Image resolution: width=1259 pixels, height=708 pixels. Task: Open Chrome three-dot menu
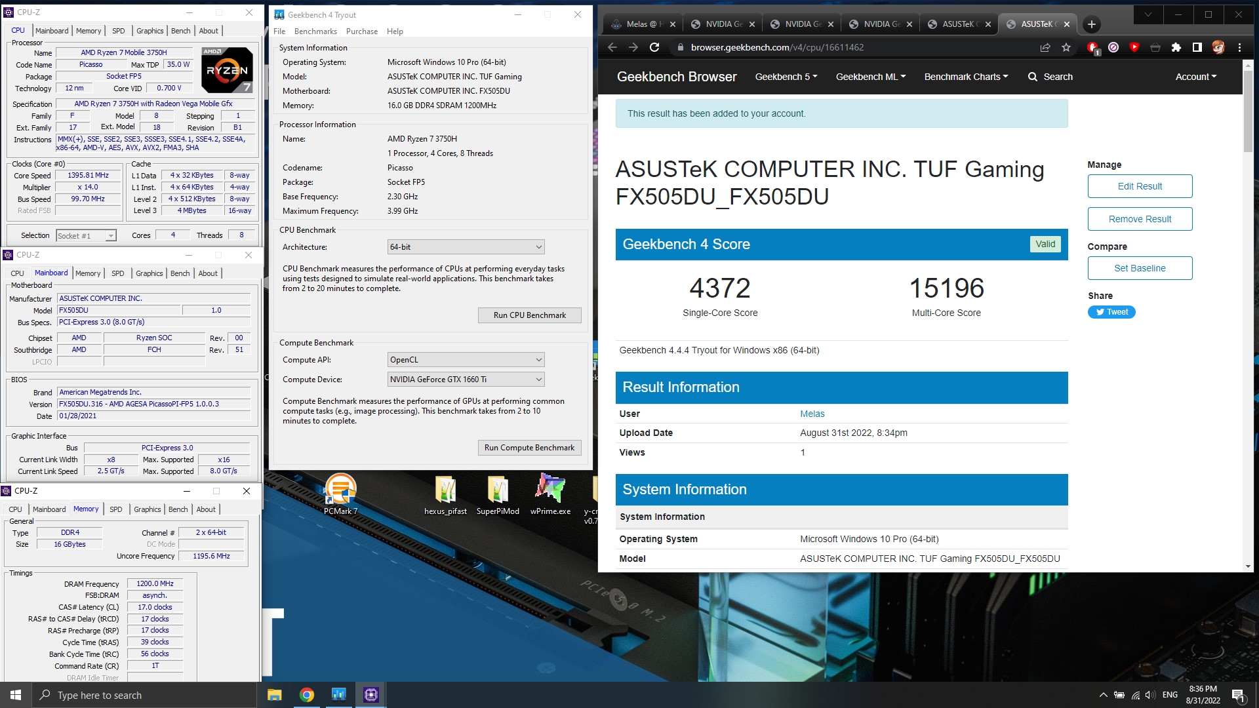[1239, 47]
